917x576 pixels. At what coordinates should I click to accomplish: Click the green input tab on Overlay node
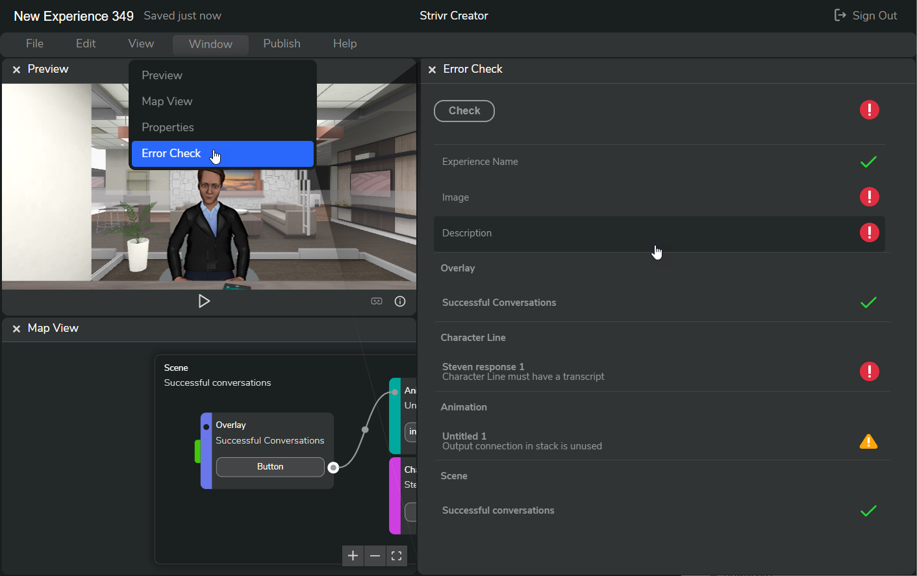(x=197, y=451)
